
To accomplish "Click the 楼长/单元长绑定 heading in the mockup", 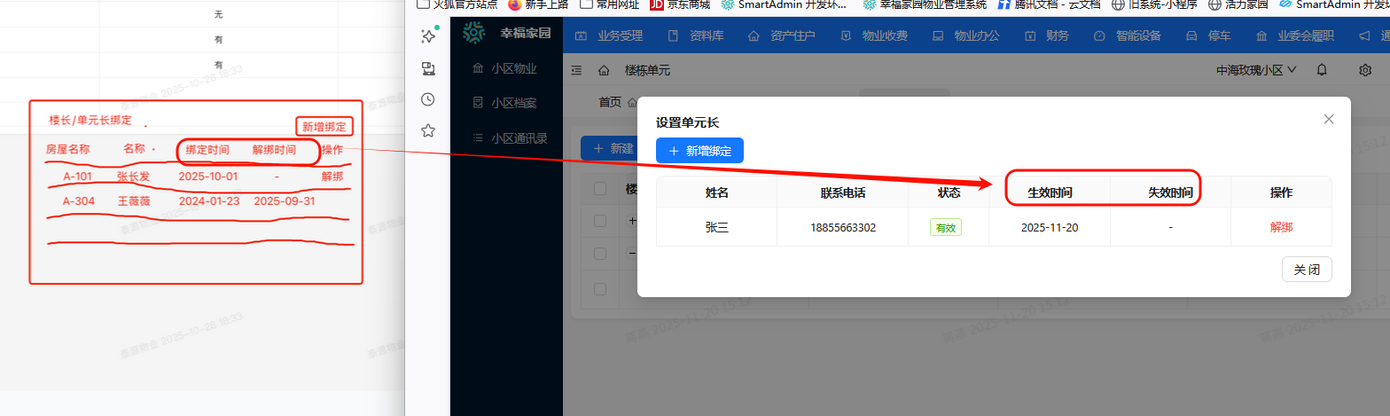I will [x=90, y=120].
